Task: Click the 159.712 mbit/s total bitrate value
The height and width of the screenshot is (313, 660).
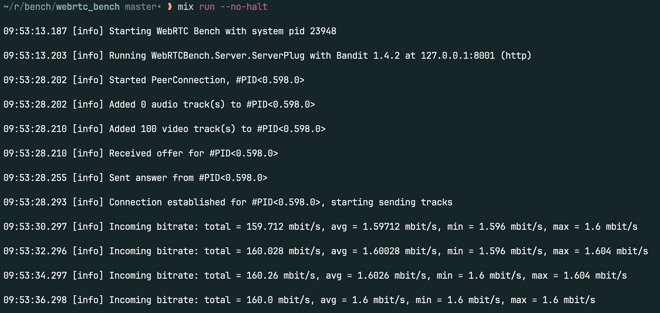Action: (x=283, y=226)
